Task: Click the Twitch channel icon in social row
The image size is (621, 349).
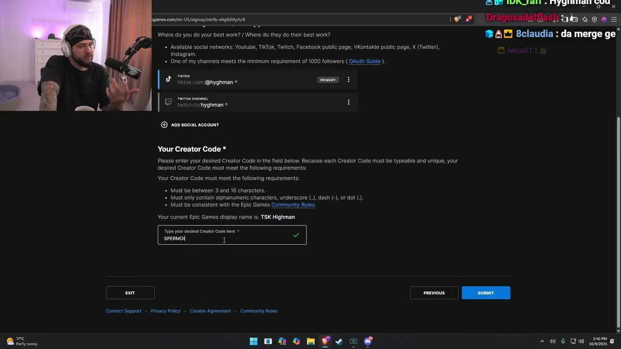Action: point(168,102)
